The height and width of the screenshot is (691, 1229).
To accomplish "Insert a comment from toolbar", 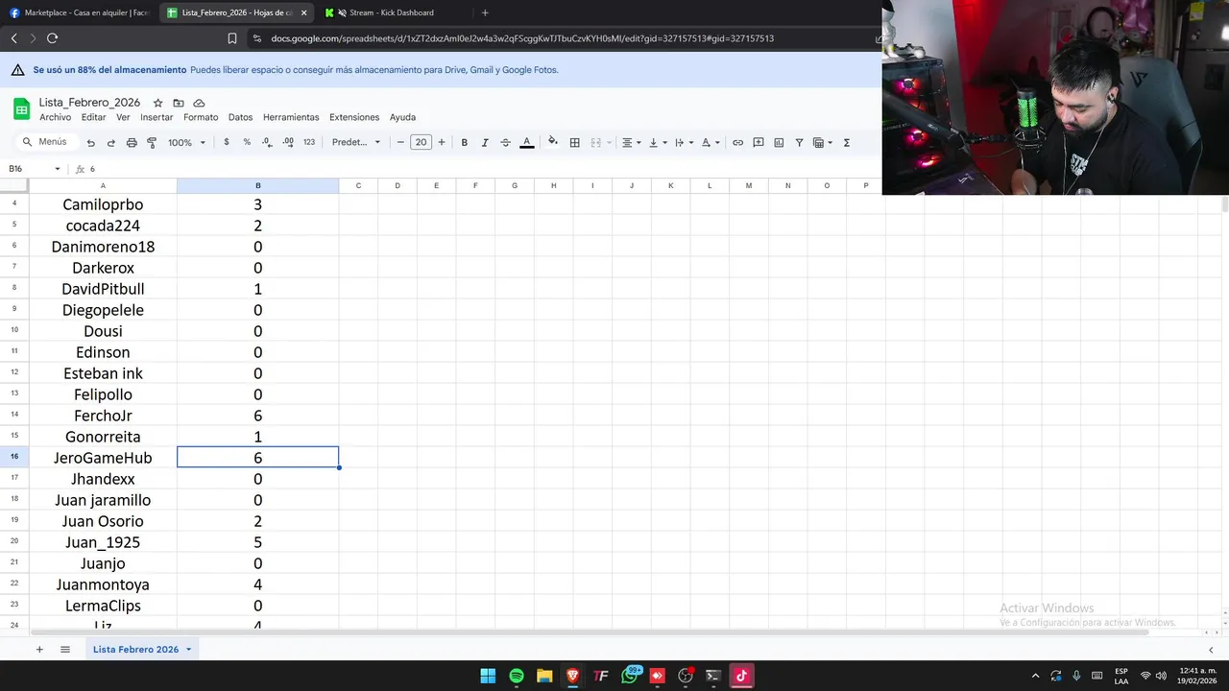I will click(759, 142).
